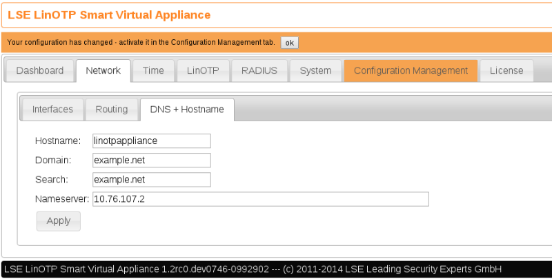Select the Network tab
This screenshot has width=552, height=279.
pyautogui.click(x=103, y=71)
